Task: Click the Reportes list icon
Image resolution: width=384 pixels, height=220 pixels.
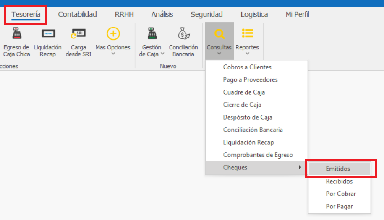Action: click(247, 33)
